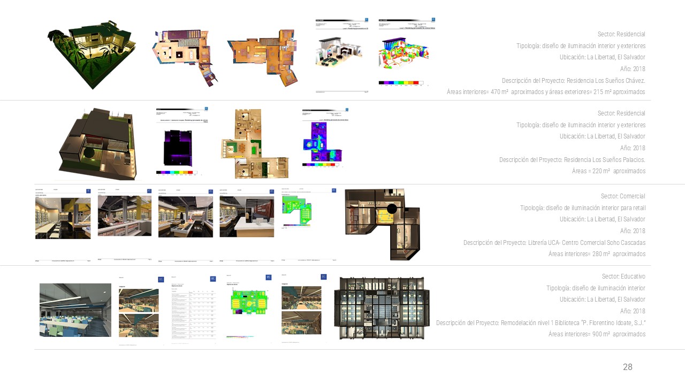The width and height of the screenshot is (685, 385).
Task: Click the Librería UCA project description text
Action: pyautogui.click(x=554, y=243)
